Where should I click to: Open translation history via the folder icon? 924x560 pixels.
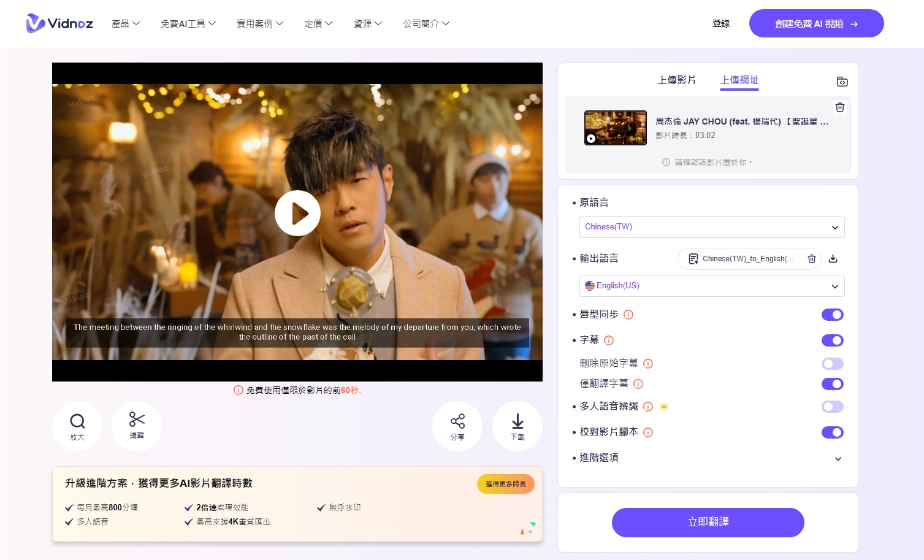(842, 81)
